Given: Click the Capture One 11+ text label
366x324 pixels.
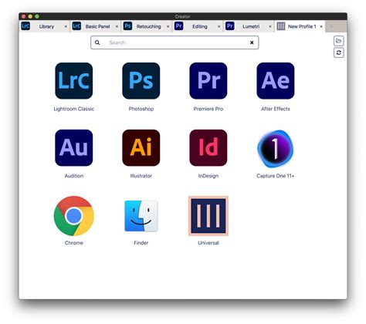Looking at the screenshot, I should [276, 176].
